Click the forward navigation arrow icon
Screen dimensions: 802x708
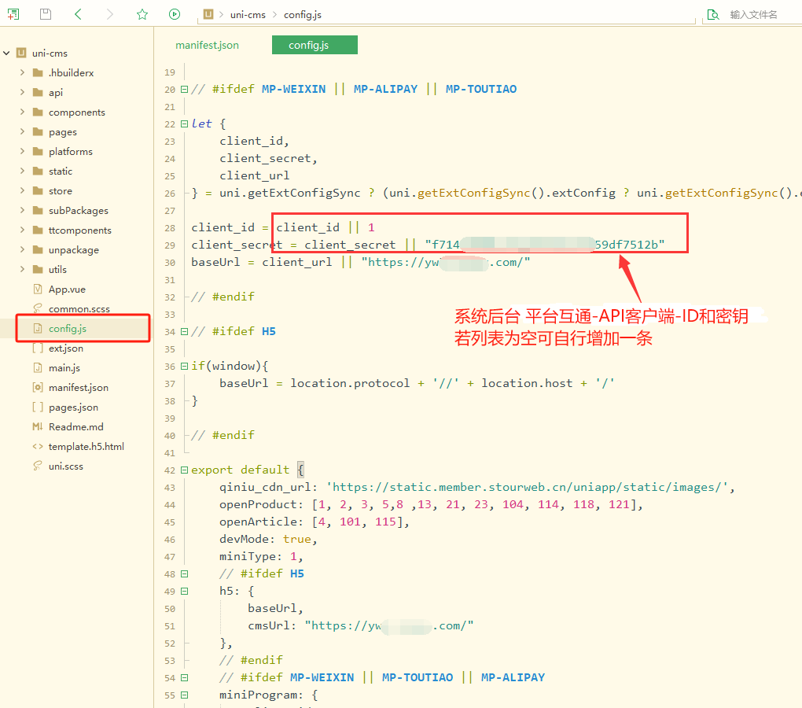click(110, 14)
